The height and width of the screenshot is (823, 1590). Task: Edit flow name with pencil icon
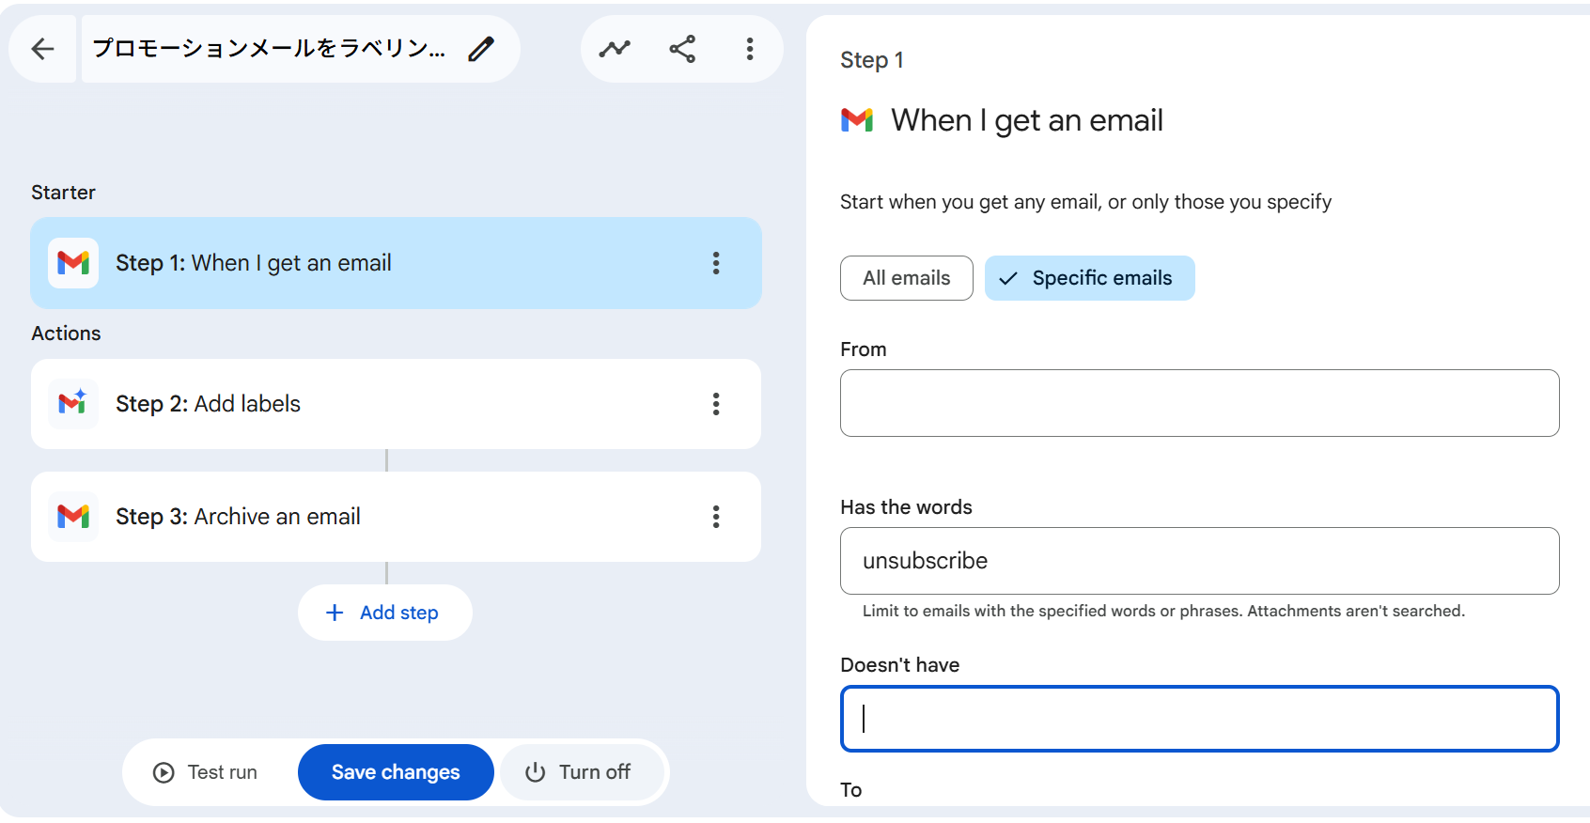481,49
